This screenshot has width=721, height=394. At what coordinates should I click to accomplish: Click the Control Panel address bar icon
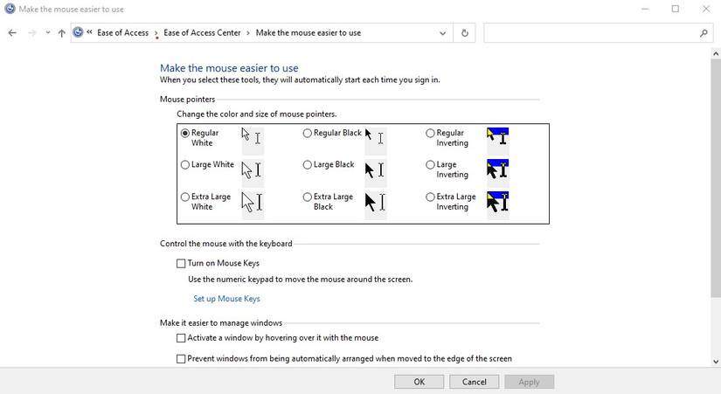pos(79,32)
